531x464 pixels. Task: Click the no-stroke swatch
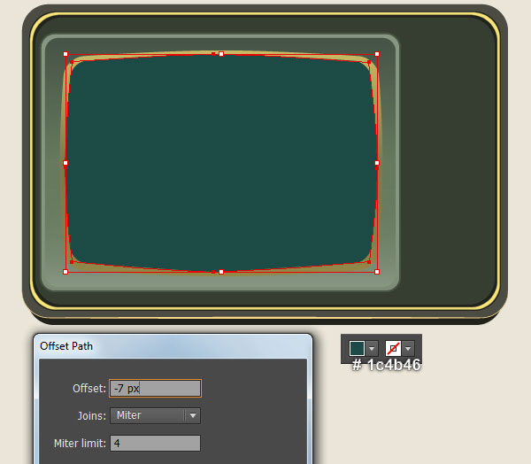(x=393, y=348)
